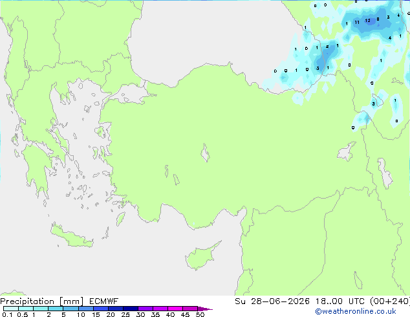Click the palest 0.1–0.5 mm legend swatch
The width and height of the screenshot is (410, 317).
click(11, 309)
